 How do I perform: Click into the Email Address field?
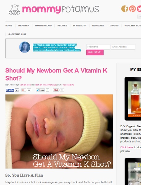123,47
